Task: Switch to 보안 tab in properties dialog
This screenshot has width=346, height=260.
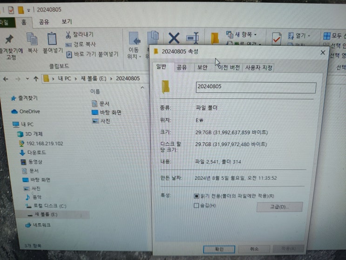Action: tap(203, 68)
